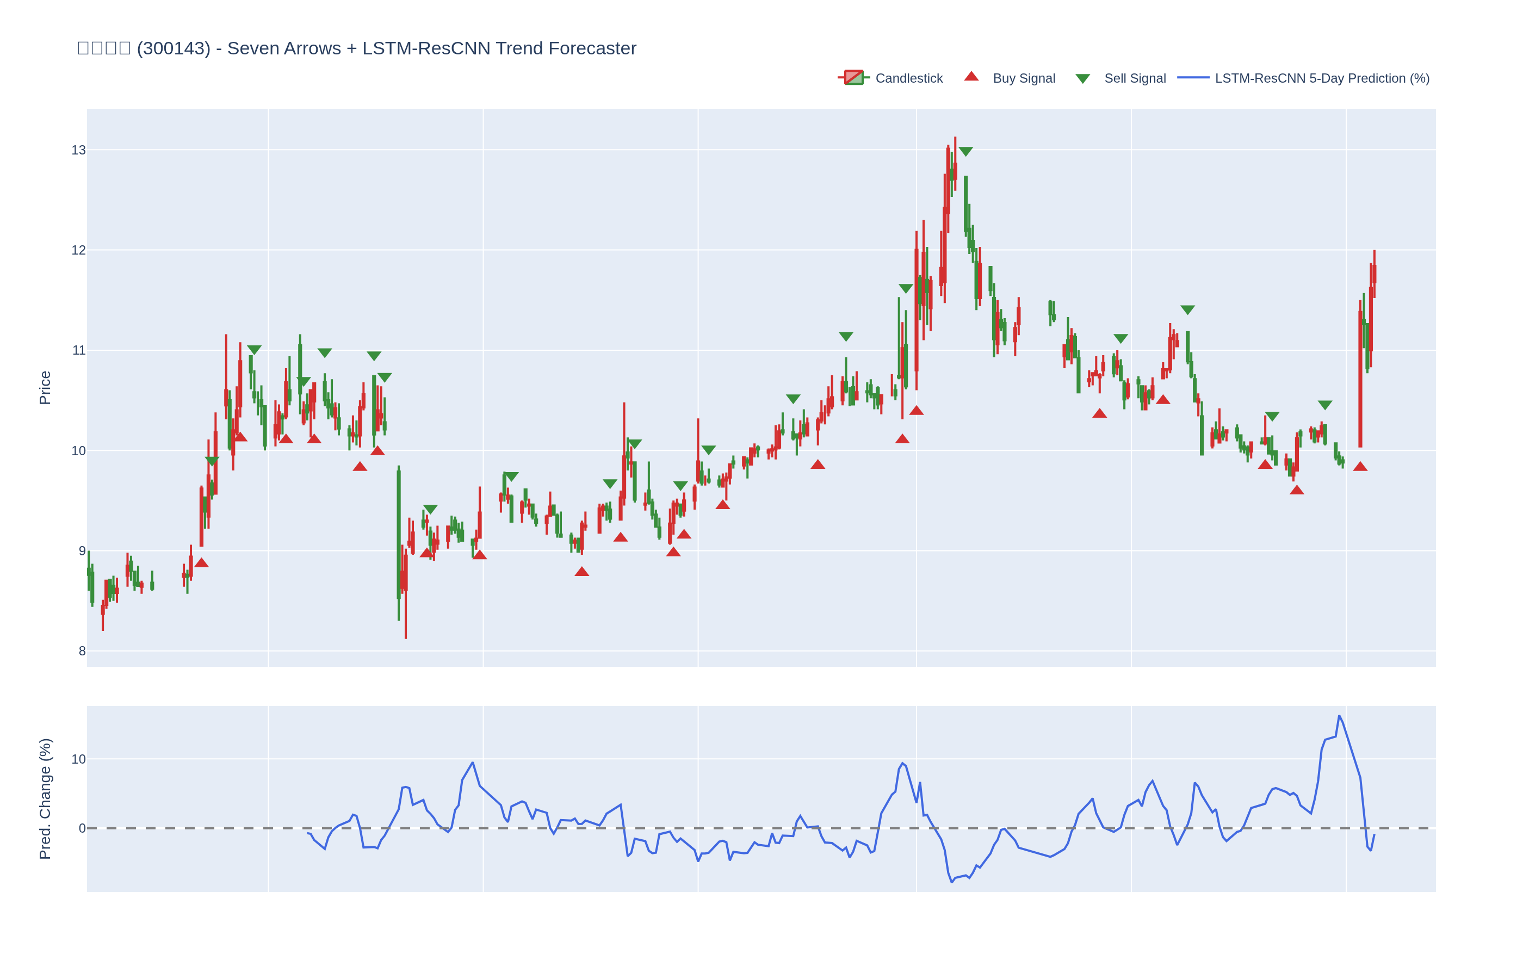1523x979 pixels.
Task: Click the leftmost sell signal triangle on the chart
Action: click(x=212, y=461)
